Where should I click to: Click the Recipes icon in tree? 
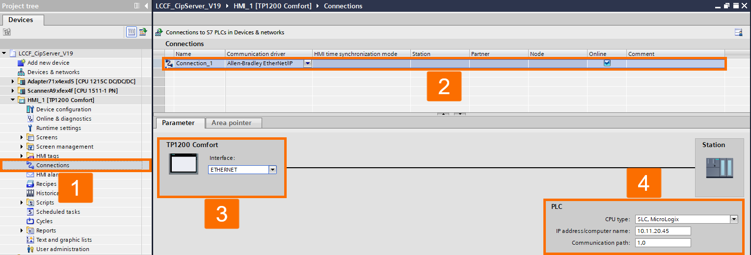click(30, 184)
